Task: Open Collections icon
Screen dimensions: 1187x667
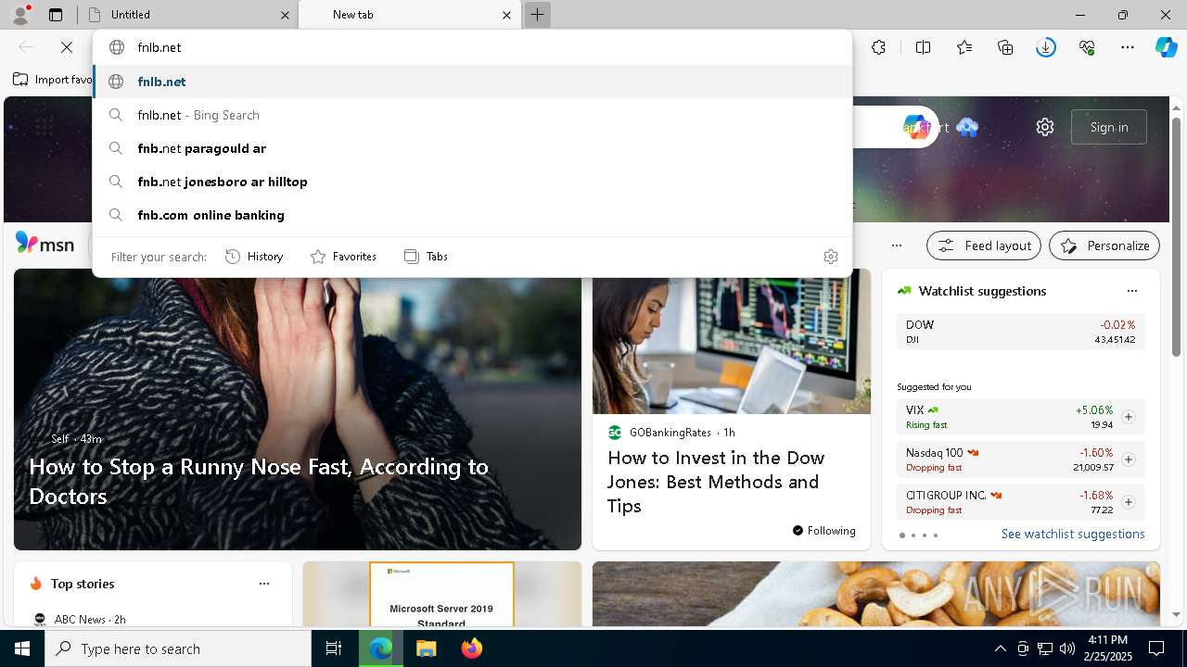Action: coord(1005,47)
